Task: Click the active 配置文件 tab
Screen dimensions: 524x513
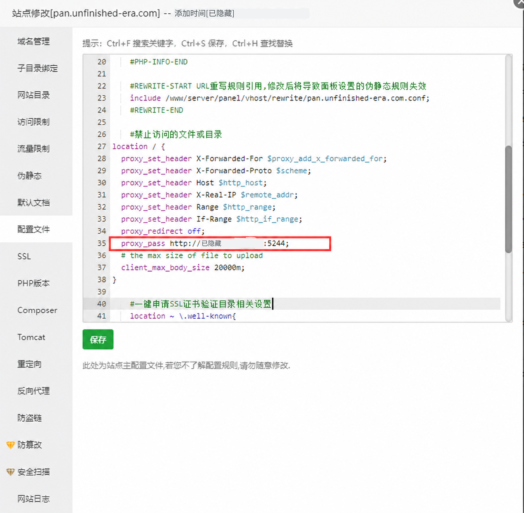Action: (x=36, y=229)
